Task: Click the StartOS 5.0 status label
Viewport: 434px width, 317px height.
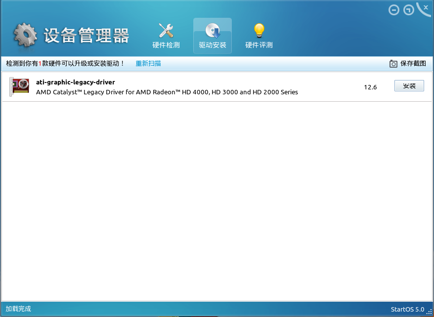Action: [x=407, y=309]
